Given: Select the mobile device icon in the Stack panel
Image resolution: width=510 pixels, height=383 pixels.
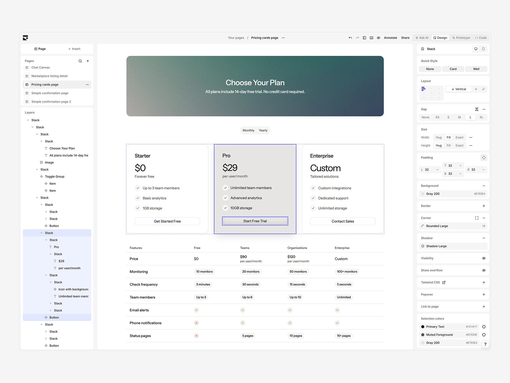Looking at the screenshot, I should point(483,49).
